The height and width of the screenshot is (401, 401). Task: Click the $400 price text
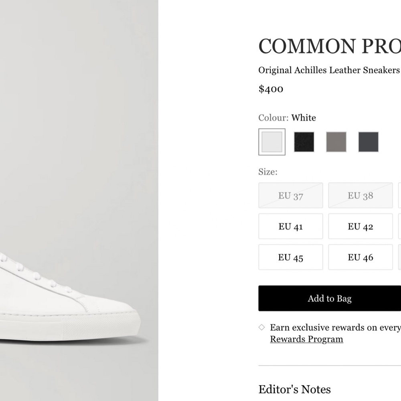click(x=271, y=89)
